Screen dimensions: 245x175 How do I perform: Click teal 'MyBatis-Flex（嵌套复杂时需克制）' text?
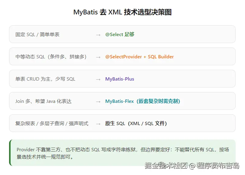[x=143, y=101]
